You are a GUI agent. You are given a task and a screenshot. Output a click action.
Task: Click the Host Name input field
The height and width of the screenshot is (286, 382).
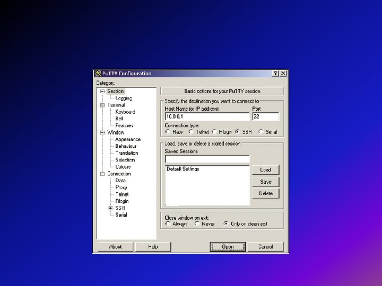[x=207, y=117]
